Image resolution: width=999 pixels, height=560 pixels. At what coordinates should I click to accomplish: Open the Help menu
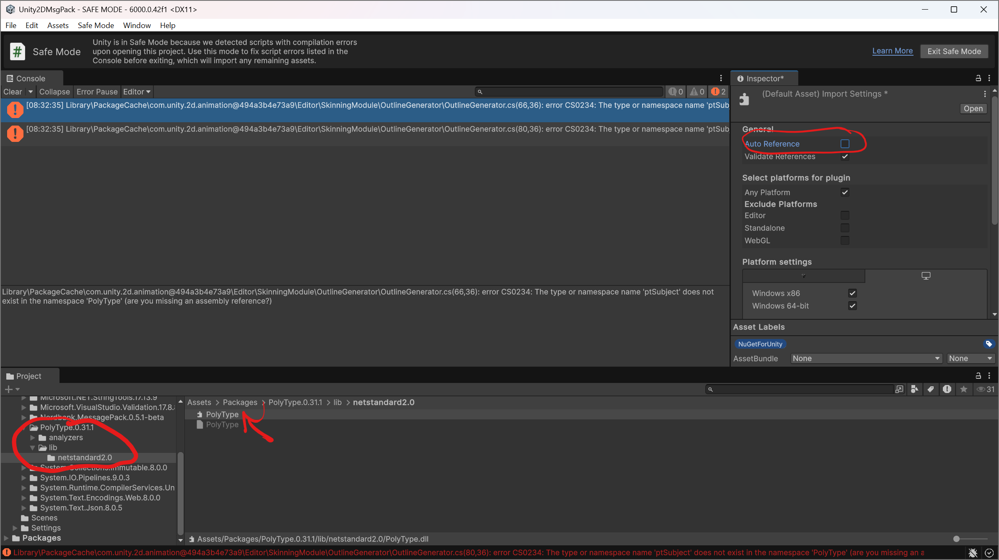tap(168, 26)
